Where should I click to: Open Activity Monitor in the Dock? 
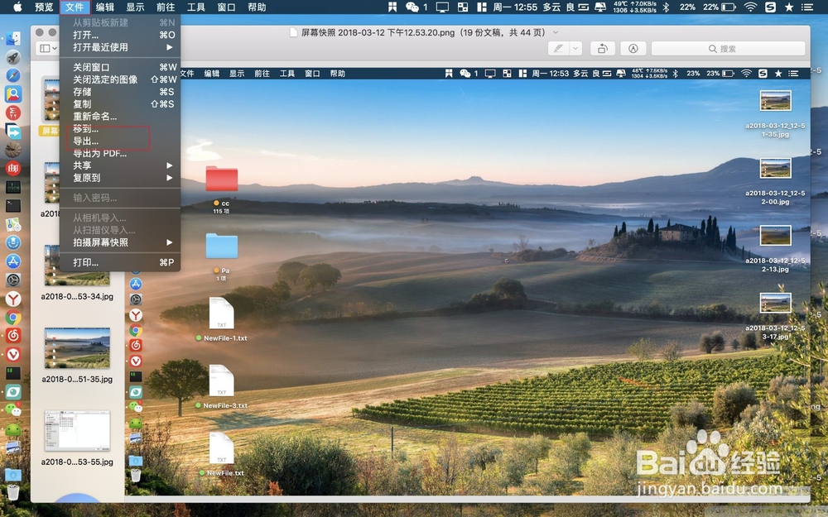click(x=13, y=187)
